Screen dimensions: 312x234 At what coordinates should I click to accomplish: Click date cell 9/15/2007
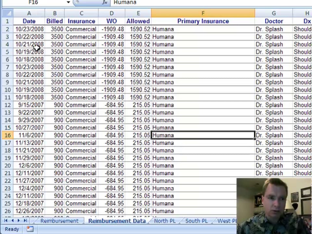(29, 105)
